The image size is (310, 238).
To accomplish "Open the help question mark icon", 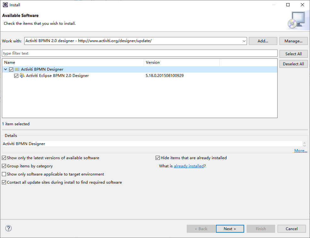I will (x=9, y=228).
